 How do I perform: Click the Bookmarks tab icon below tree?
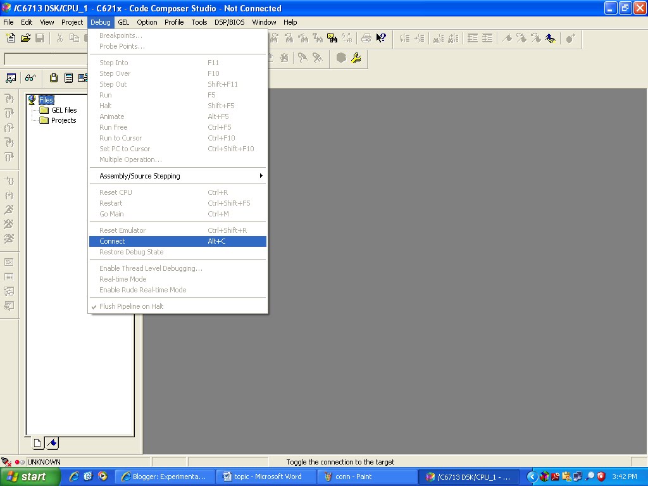point(52,443)
